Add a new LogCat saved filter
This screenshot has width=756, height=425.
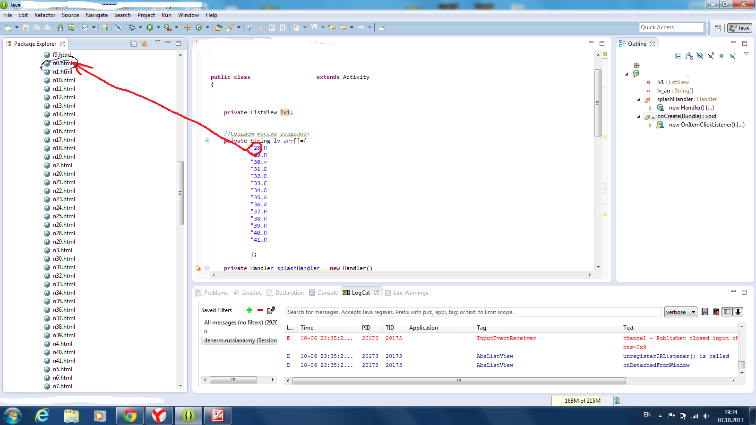coord(249,310)
